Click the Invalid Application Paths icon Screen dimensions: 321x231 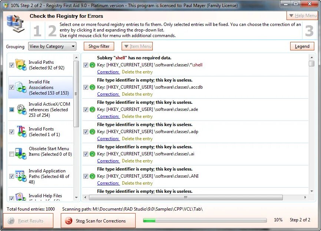pyautogui.click(x=21, y=176)
